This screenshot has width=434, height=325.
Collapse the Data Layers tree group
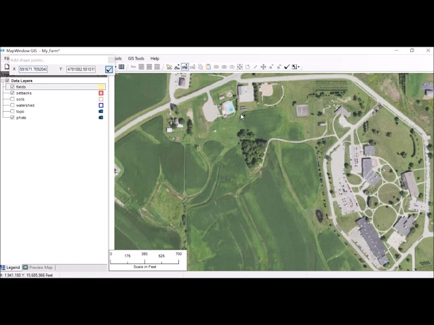coord(3,81)
